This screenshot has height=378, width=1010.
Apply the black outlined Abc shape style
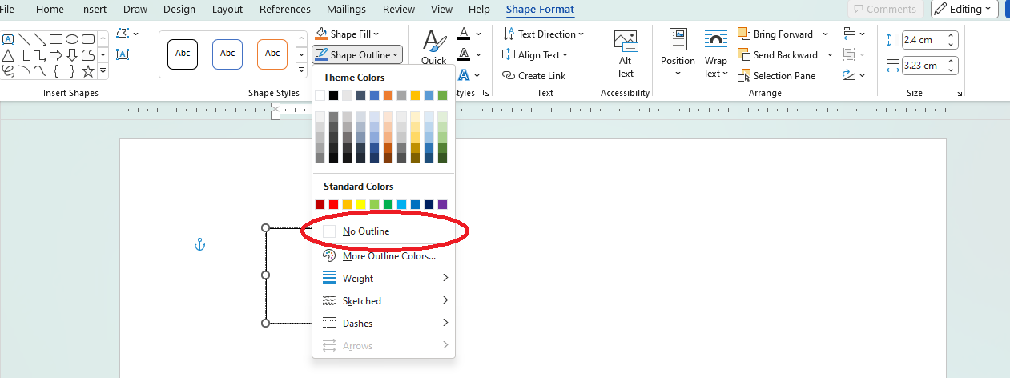coord(183,54)
